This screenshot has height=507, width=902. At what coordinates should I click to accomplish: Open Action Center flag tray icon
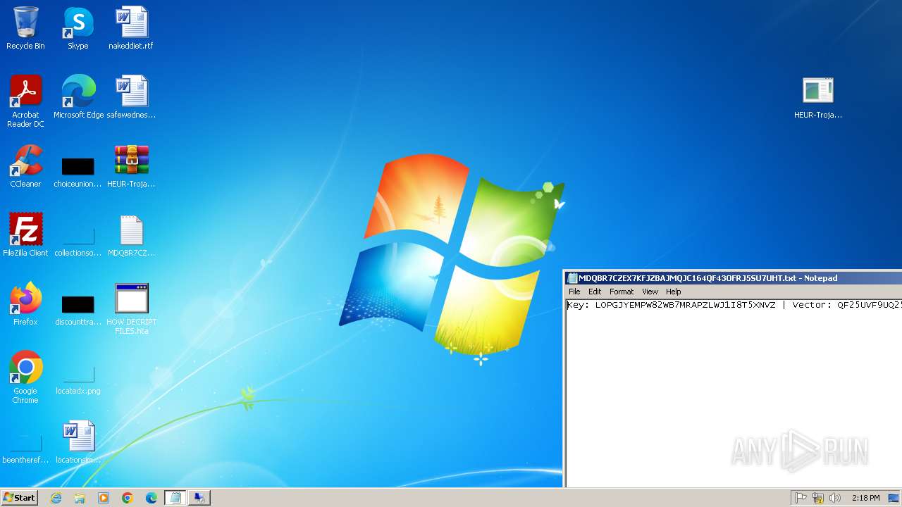click(x=801, y=498)
